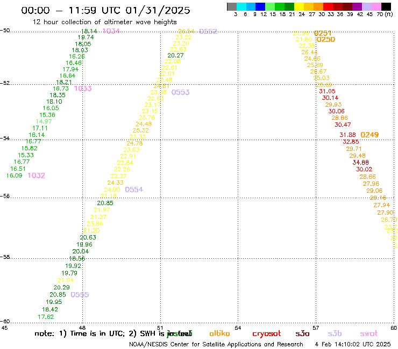Click the altika time label 0250
This screenshot has width=398, height=349.
(x=326, y=40)
